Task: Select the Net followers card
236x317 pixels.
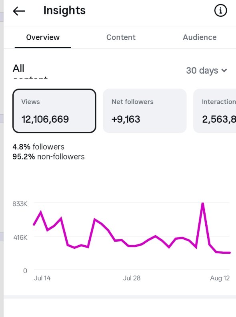Action: (x=145, y=111)
